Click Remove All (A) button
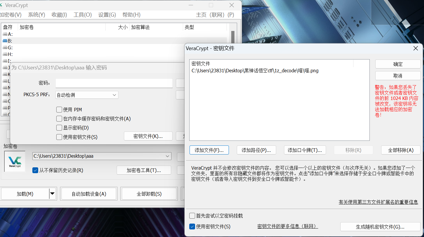 tap(401, 150)
